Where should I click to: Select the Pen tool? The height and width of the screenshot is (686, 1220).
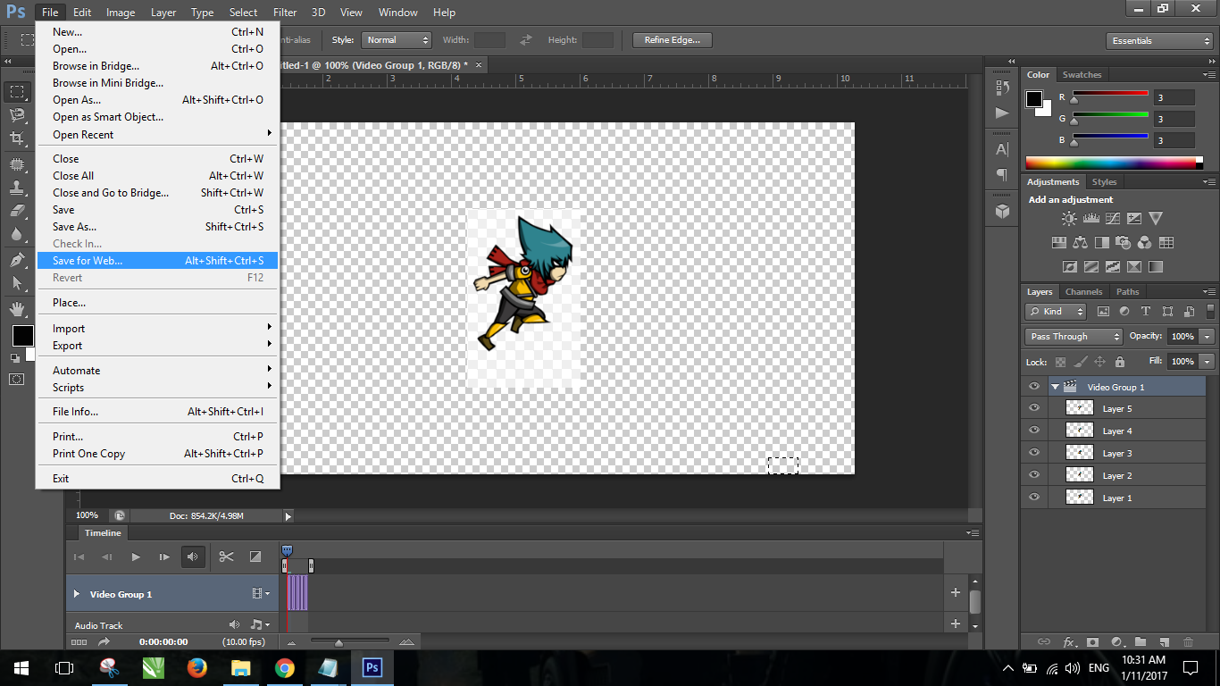click(17, 260)
